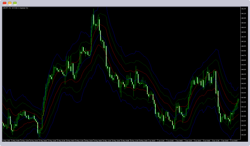The image size is (250, 146).
Task: Click the 4 Jun 12:00 time label
Action: coord(216,141)
